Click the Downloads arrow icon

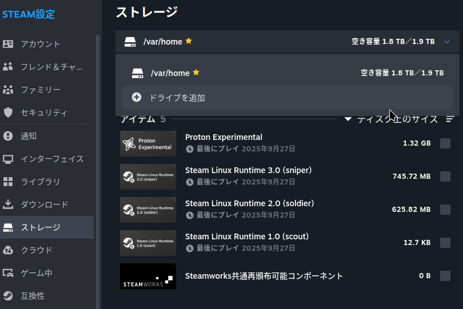(8, 204)
